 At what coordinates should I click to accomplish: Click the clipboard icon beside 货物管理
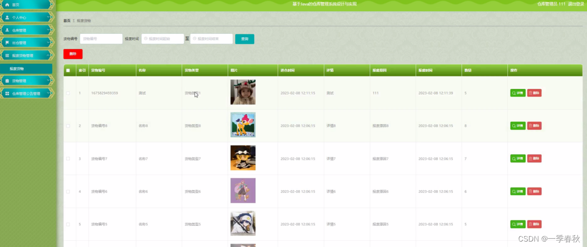[7, 81]
